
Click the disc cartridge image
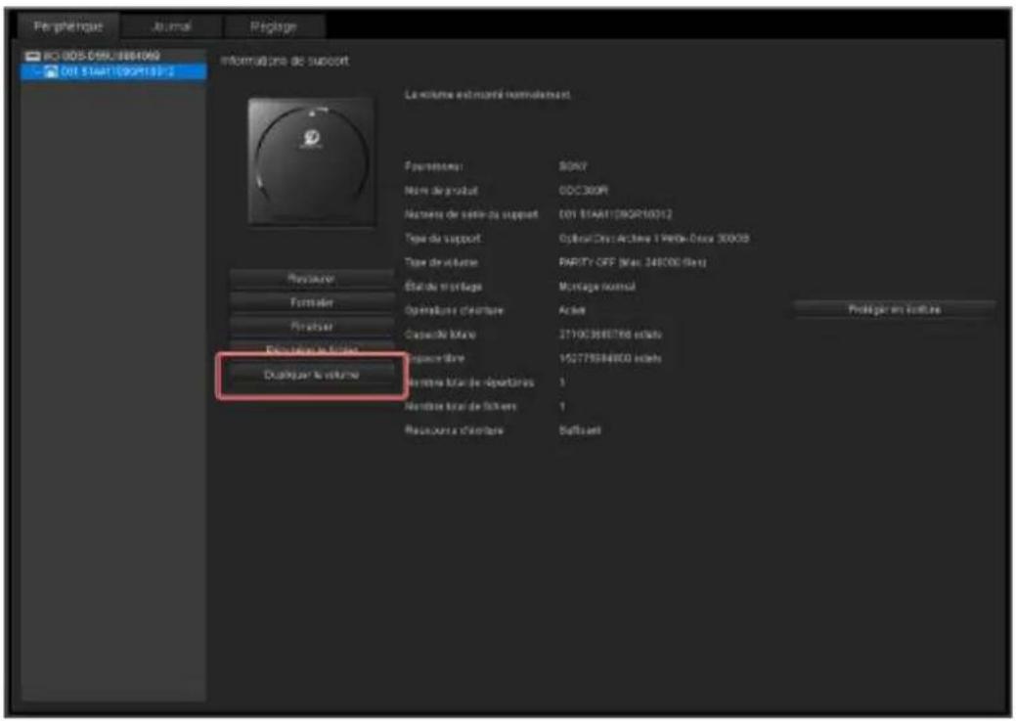[311, 160]
